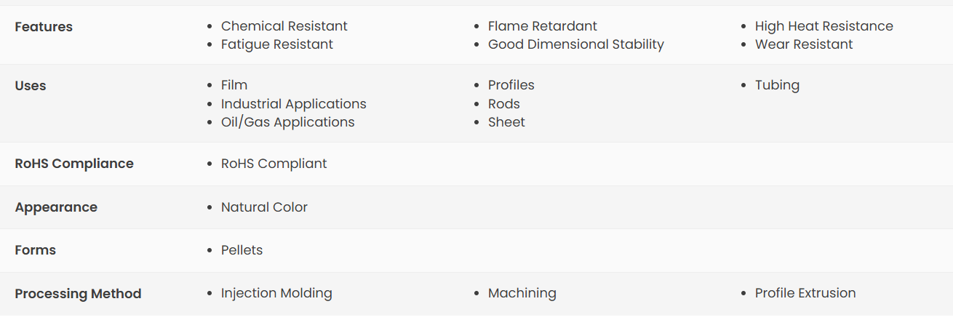
Task: Click Film under Uses
Action: coord(234,85)
